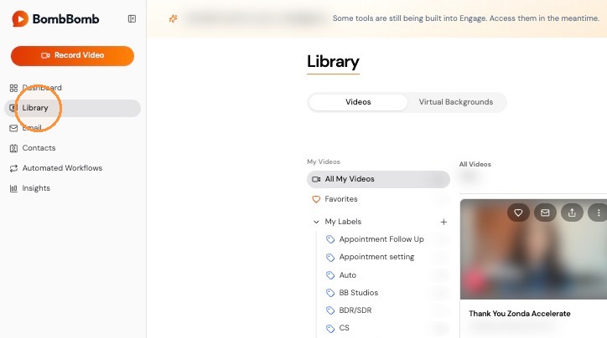Viewport: 607px width, 338px height.
Task: Click the Record Video button
Action: (x=72, y=55)
